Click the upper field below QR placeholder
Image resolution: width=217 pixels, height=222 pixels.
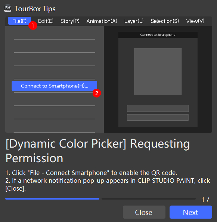(x=158, y=109)
